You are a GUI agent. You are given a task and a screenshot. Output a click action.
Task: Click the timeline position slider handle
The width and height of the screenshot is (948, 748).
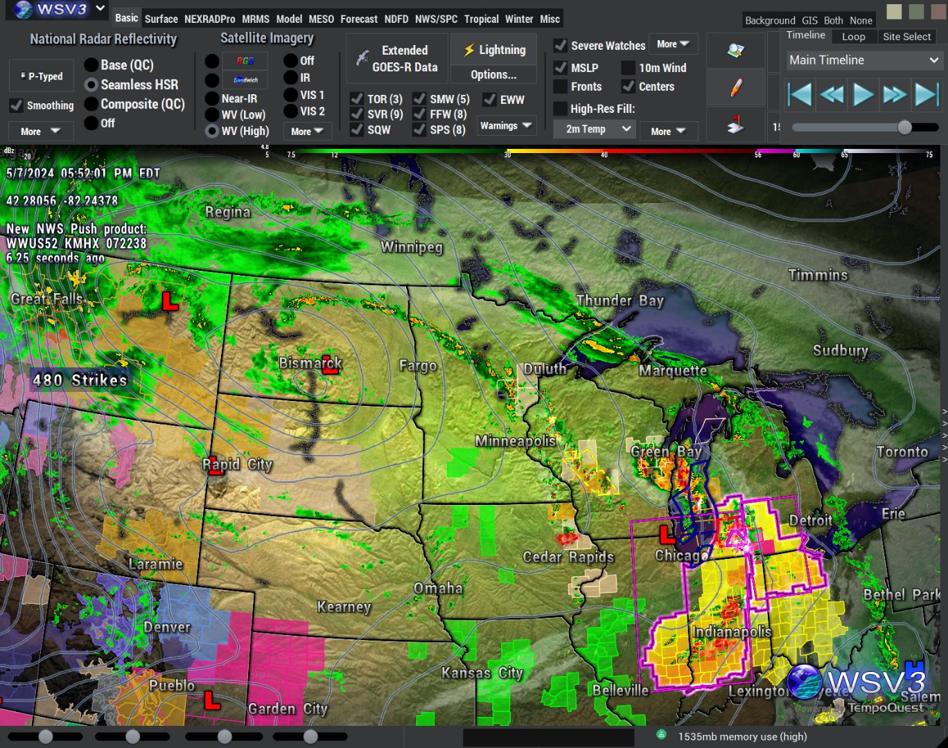pyautogui.click(x=904, y=127)
